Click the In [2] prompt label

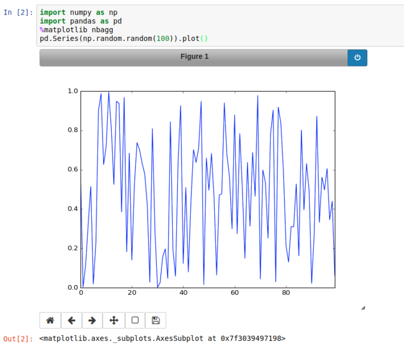[18, 12]
